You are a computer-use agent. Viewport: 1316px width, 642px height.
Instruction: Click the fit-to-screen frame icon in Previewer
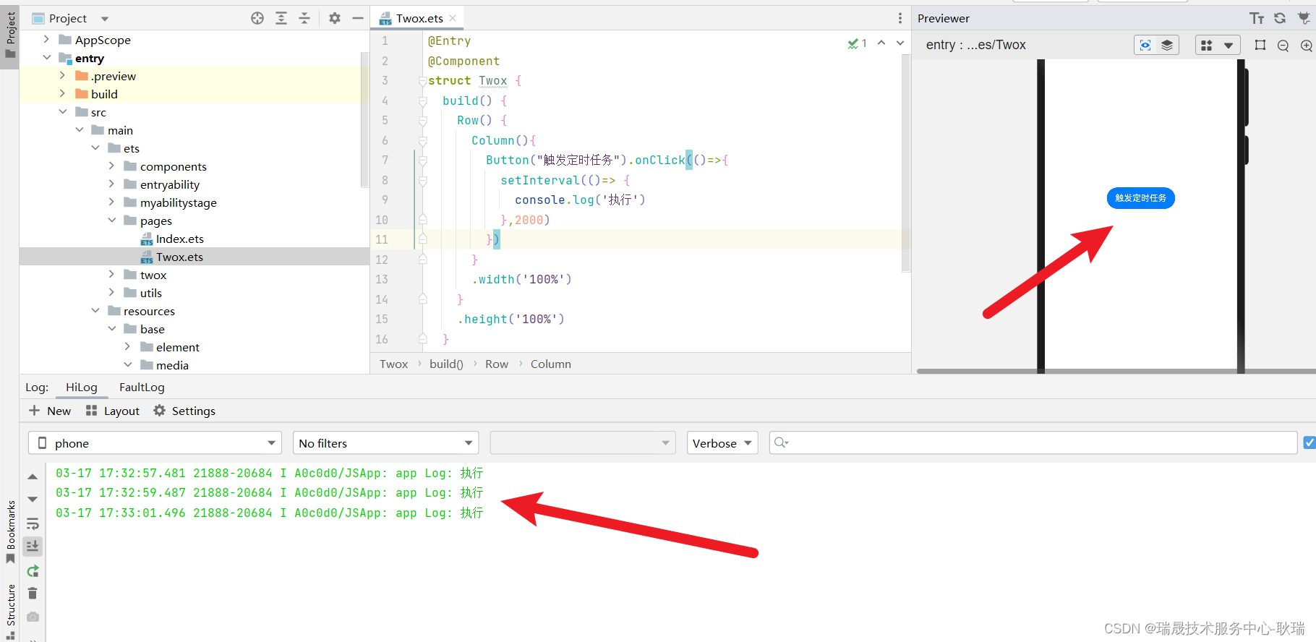coord(1260,45)
